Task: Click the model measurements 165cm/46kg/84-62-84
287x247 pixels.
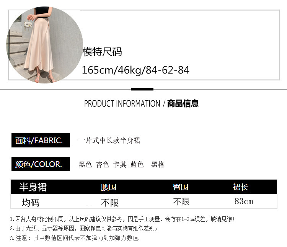Action: pos(135,70)
